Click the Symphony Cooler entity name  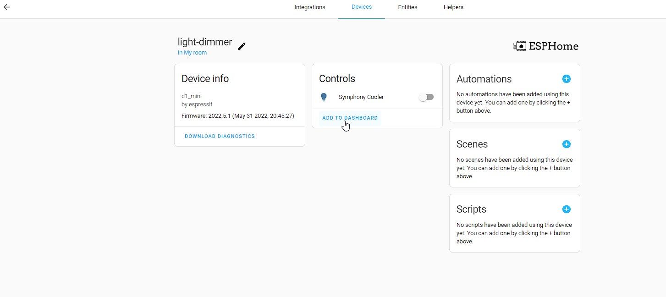361,97
